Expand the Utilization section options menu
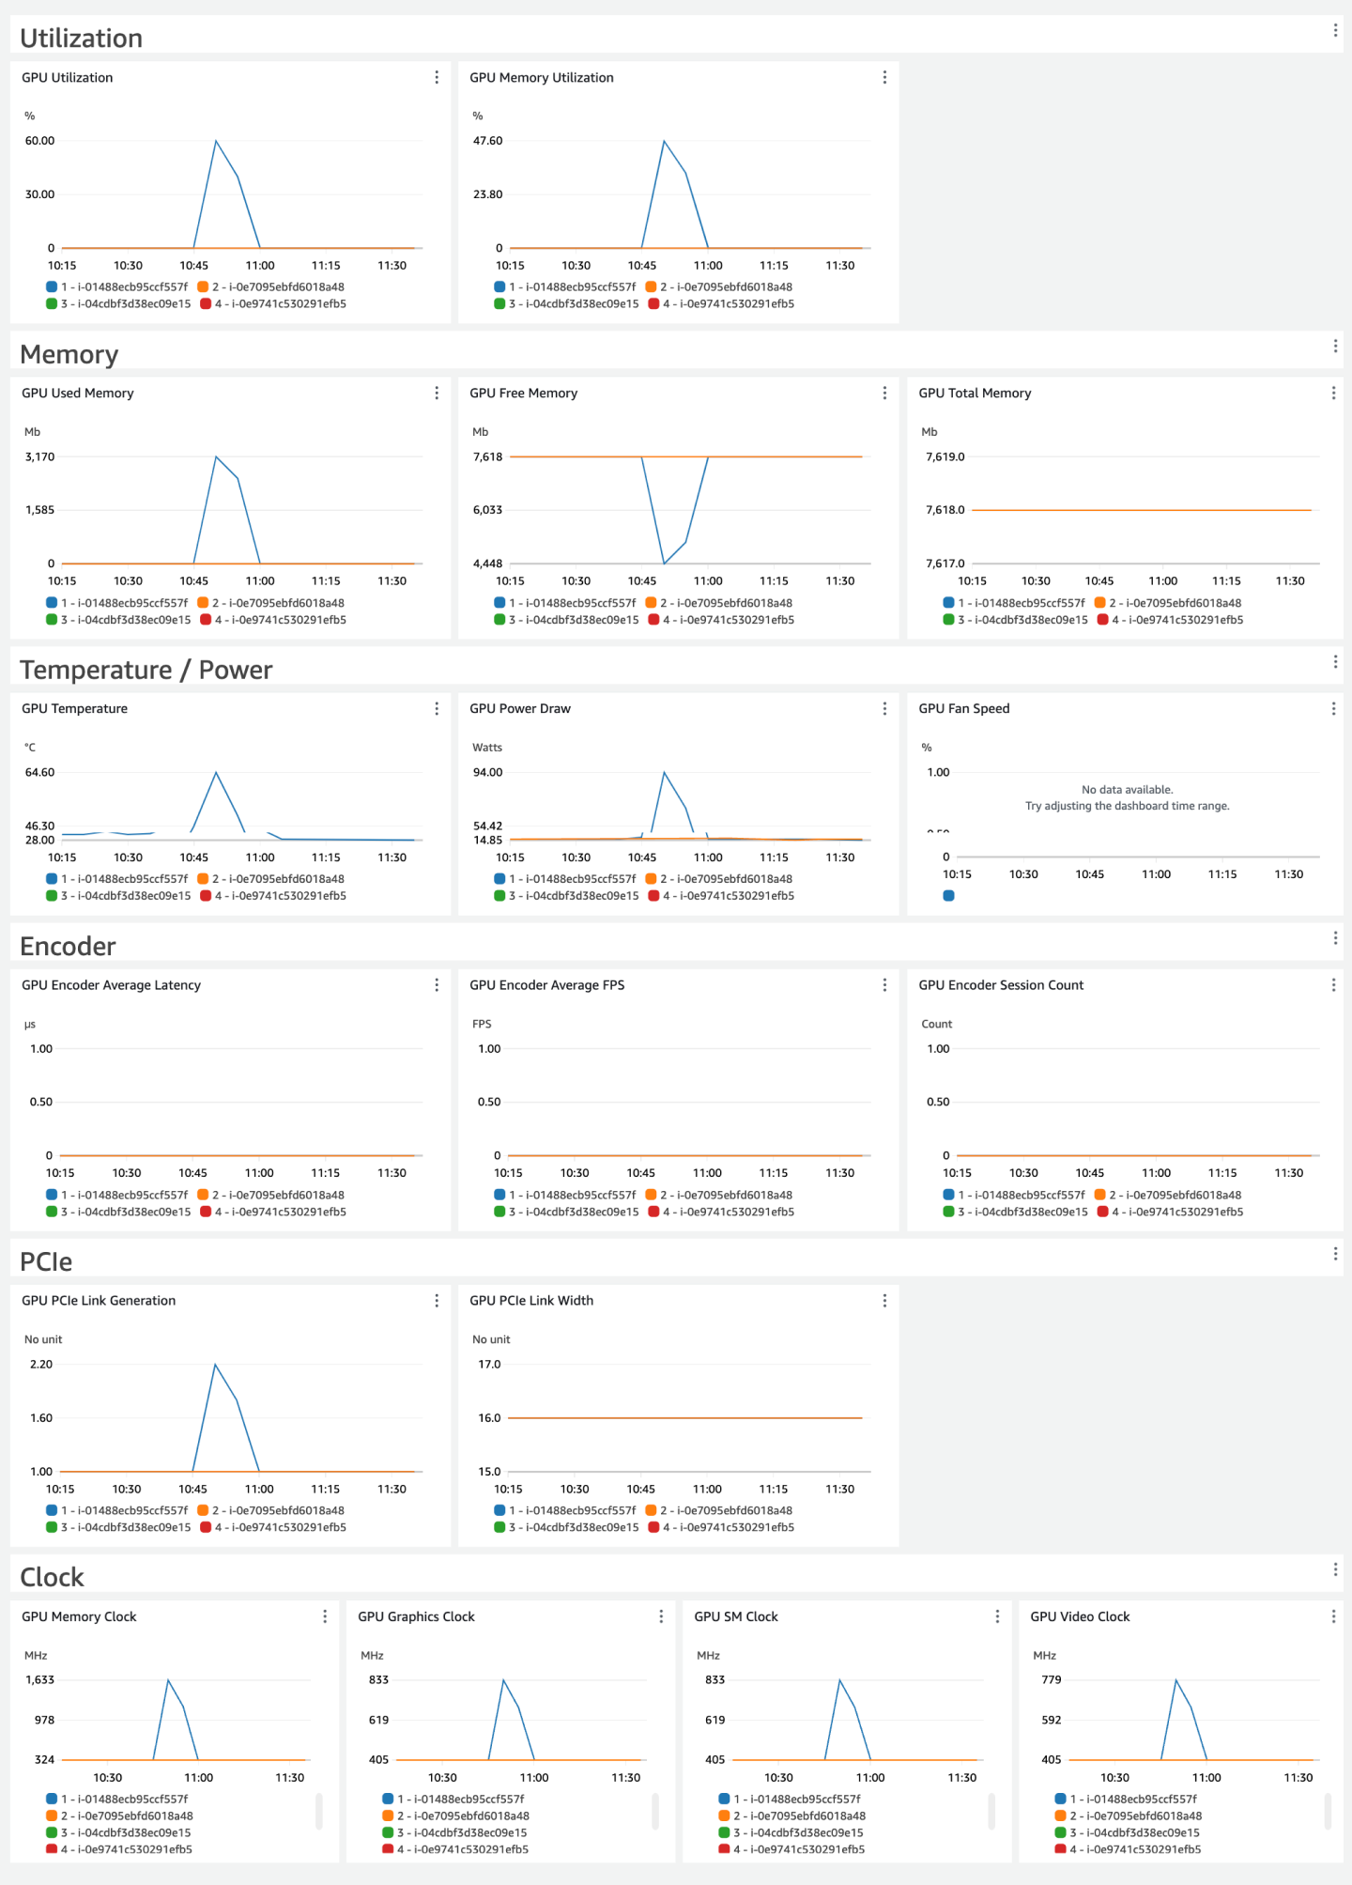Viewport: 1352px width, 1885px height. click(x=1335, y=31)
